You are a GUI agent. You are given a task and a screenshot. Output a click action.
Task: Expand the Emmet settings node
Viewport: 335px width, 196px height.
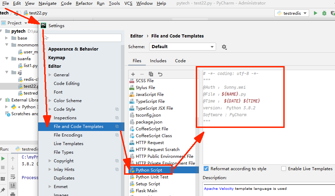click(50, 187)
